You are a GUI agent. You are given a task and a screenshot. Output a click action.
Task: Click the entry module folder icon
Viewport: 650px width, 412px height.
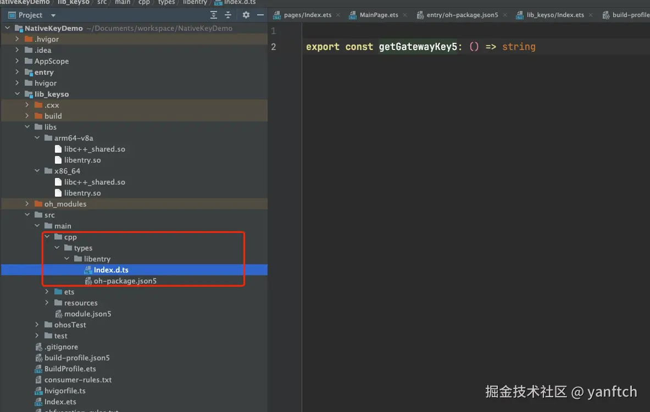29,72
